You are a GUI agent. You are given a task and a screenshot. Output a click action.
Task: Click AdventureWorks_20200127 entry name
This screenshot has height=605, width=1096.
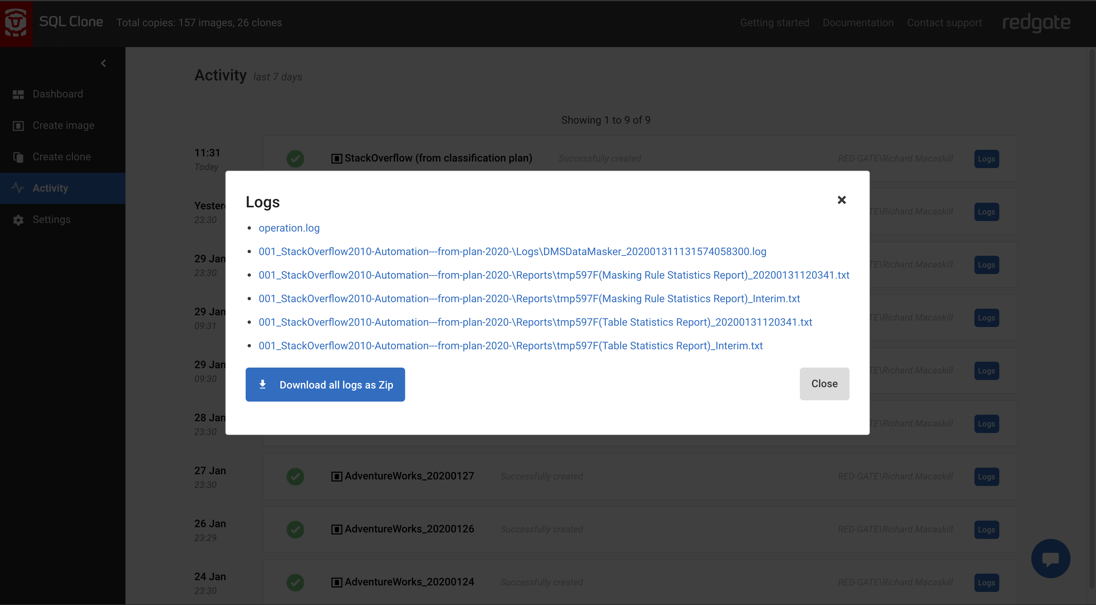(x=409, y=476)
